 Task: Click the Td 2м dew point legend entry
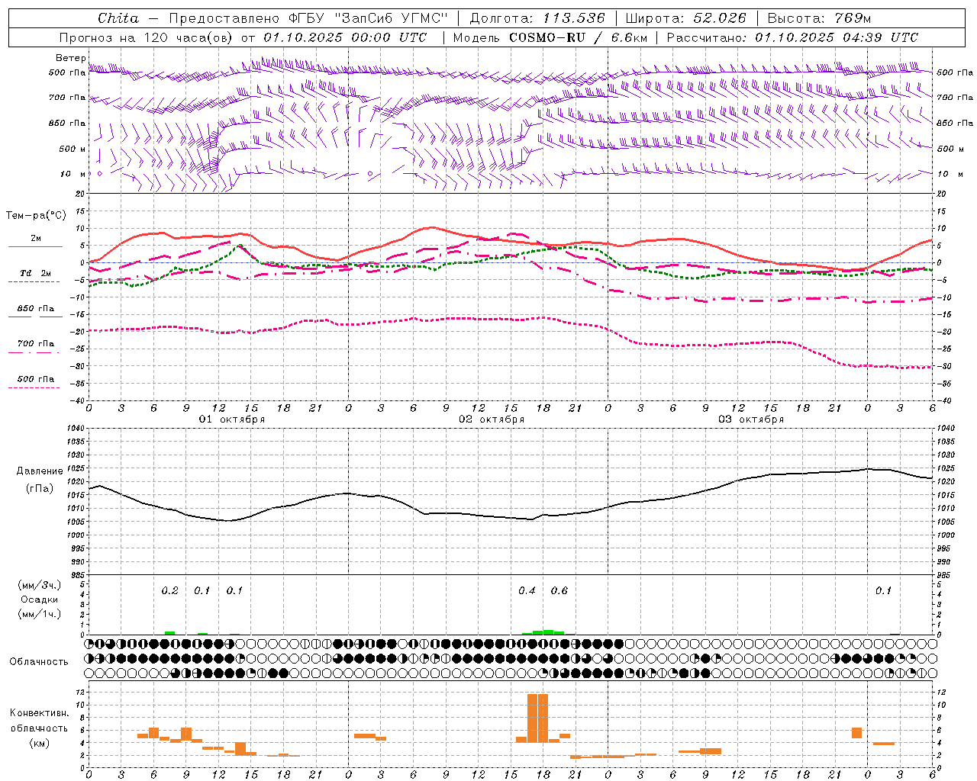[x=35, y=273]
